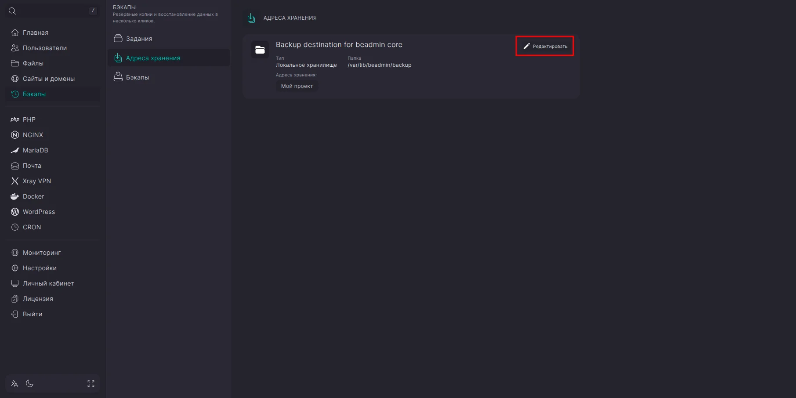Click the NGINX icon in sidebar

[x=15, y=135]
